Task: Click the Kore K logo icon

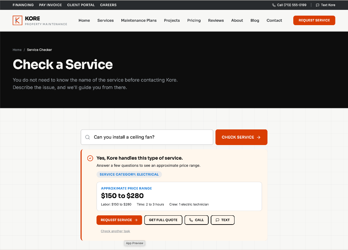Action: click(x=18, y=20)
